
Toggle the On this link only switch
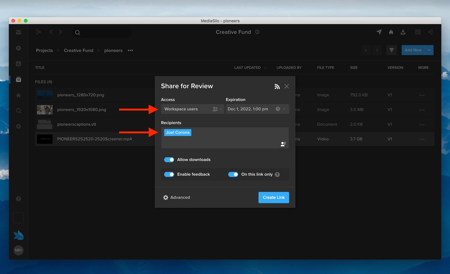click(x=233, y=175)
